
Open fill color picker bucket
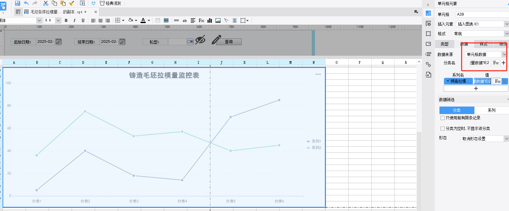coord(131,20)
